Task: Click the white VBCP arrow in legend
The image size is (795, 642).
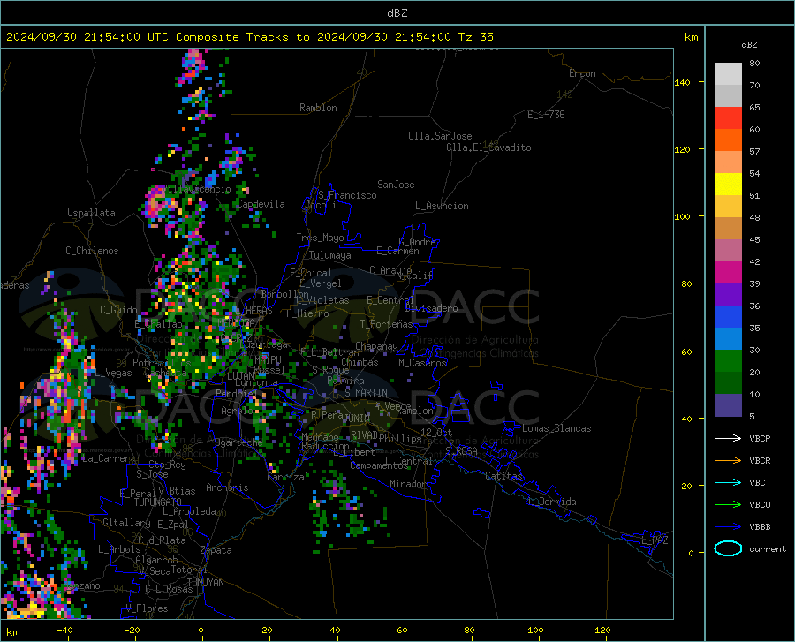Action: click(x=728, y=438)
